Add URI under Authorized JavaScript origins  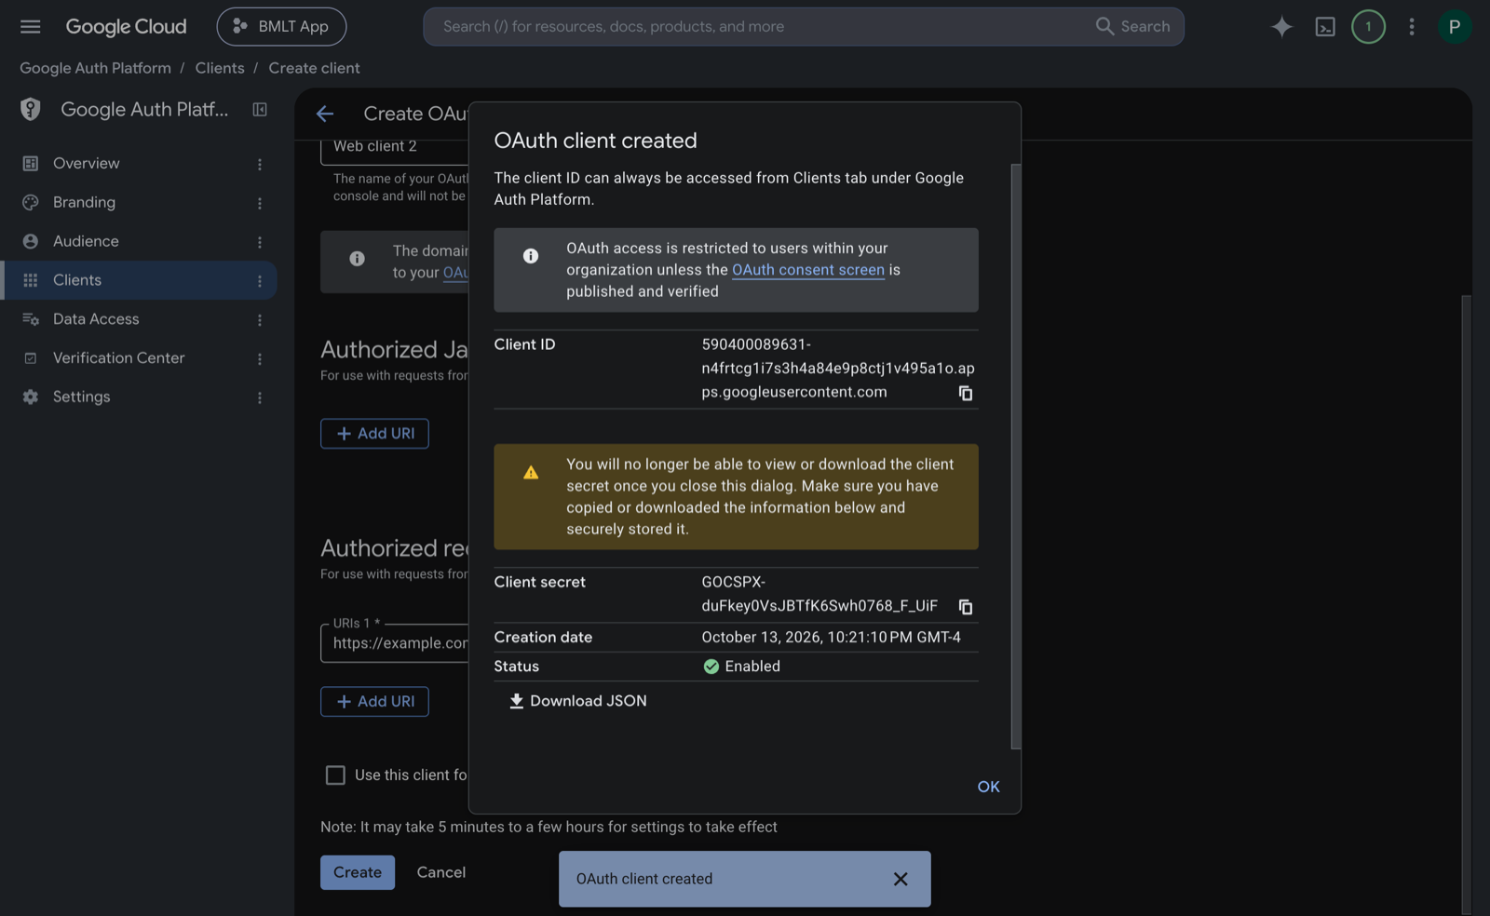click(374, 434)
